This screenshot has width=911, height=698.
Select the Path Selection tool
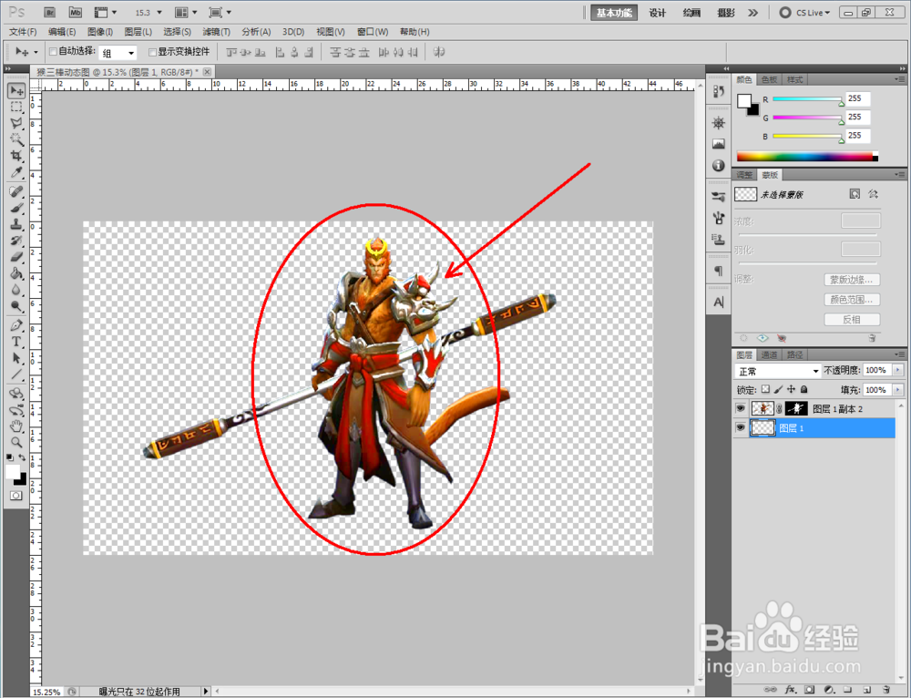pos(16,358)
